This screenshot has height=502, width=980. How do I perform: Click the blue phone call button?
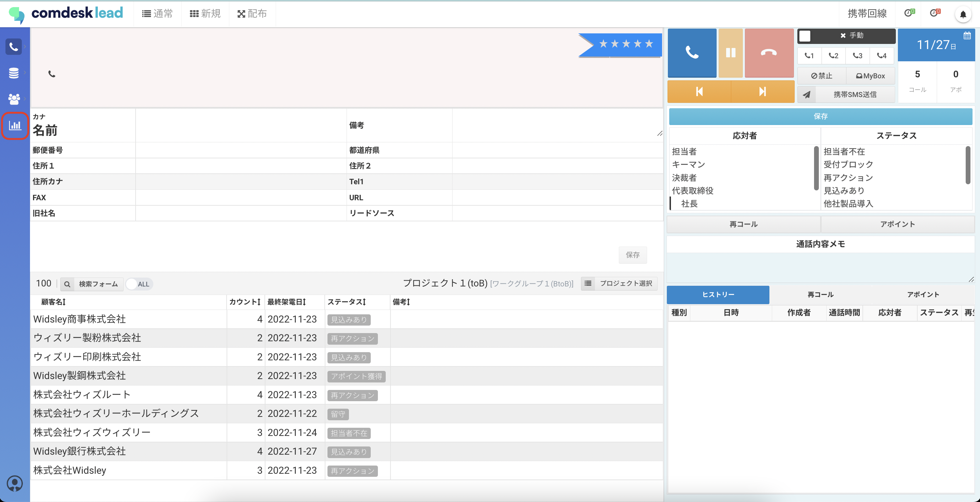pos(692,53)
